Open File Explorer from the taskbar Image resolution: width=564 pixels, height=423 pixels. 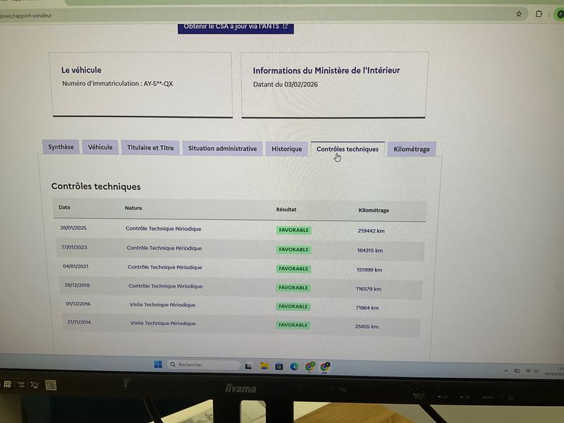pyautogui.click(x=264, y=366)
